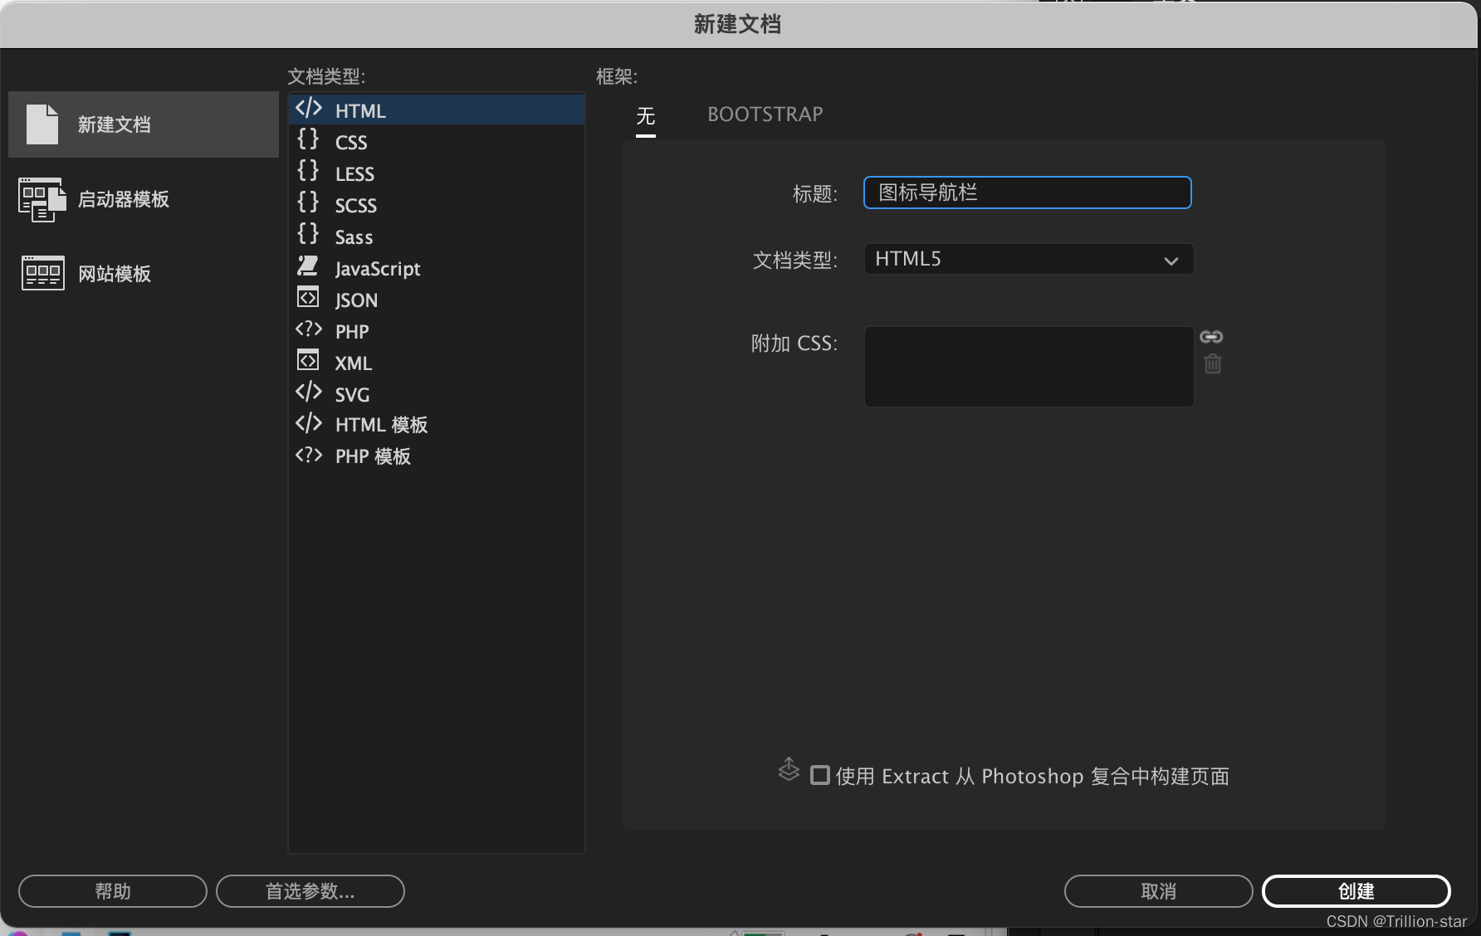Image resolution: width=1481 pixels, height=936 pixels.
Task: Click the 帮助 button
Action: coord(113,891)
